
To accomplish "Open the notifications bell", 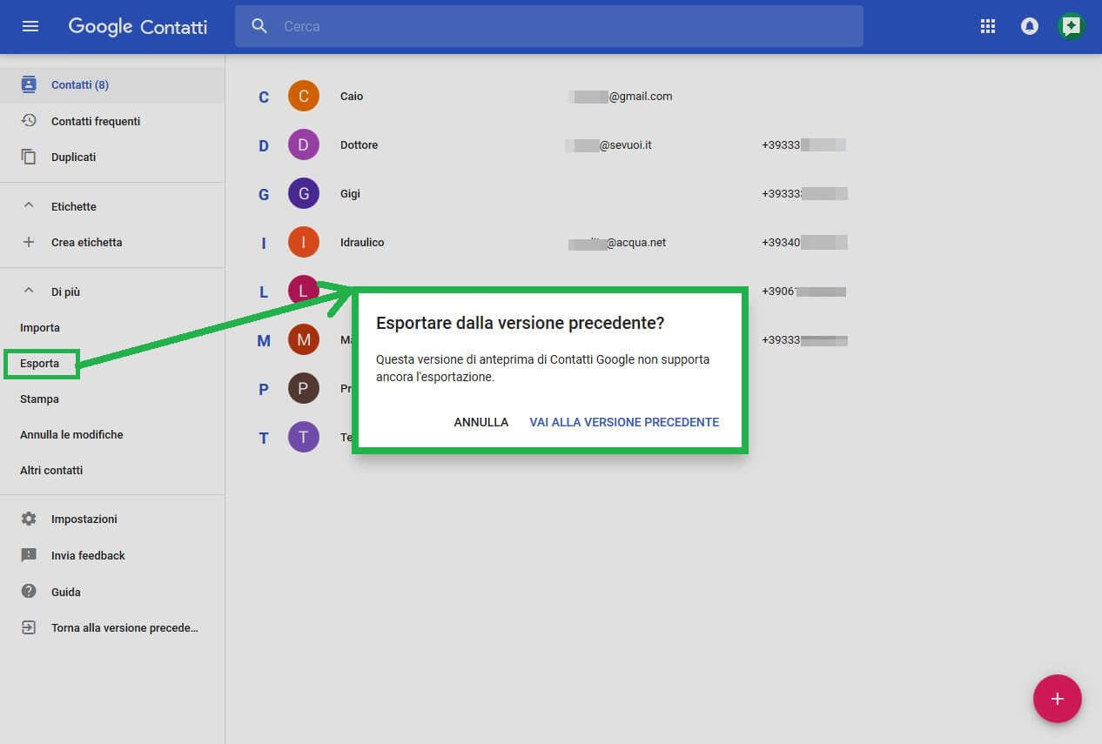I will pyautogui.click(x=1029, y=26).
